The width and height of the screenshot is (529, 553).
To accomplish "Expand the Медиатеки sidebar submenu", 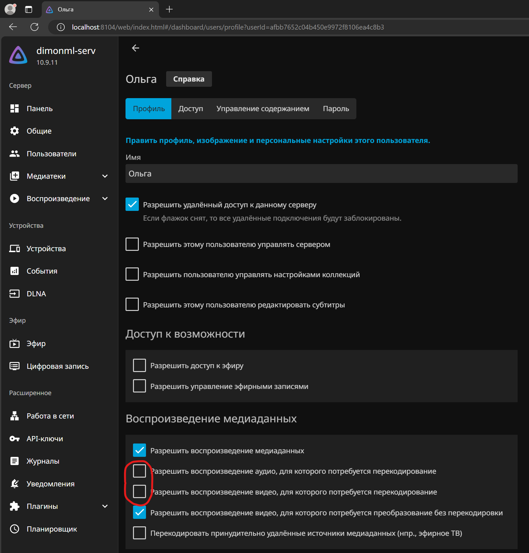I will coord(105,176).
